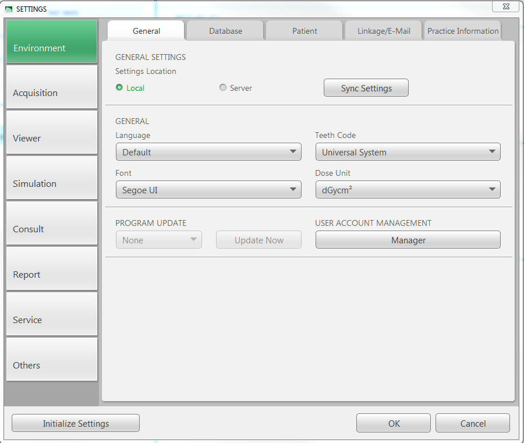The height and width of the screenshot is (443, 524).
Task: Click the Initialize Settings button
Action: coord(76,423)
